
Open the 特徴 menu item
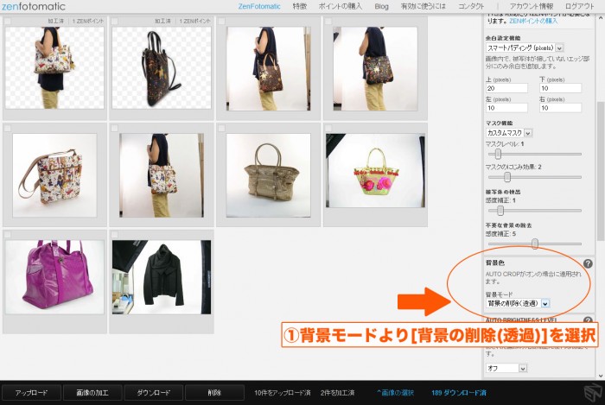[x=299, y=6]
